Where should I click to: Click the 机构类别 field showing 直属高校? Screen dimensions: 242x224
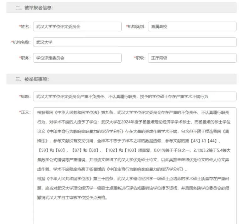pos(192,26)
